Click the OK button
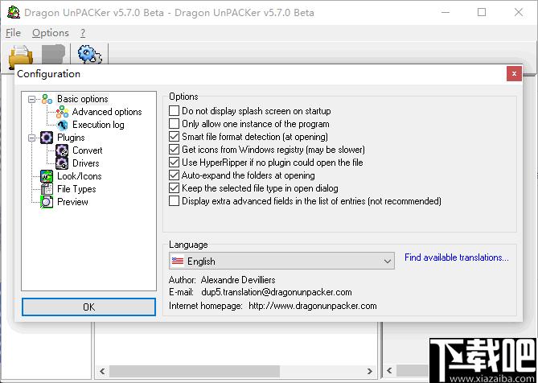 tap(89, 307)
